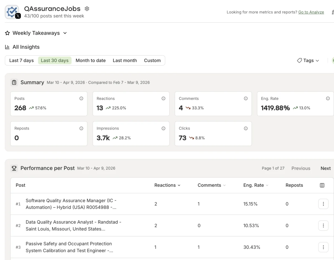Click the Reposts column header

(x=294, y=185)
